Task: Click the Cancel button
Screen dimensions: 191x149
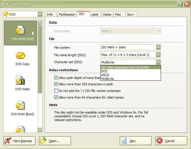Action: point(169,141)
